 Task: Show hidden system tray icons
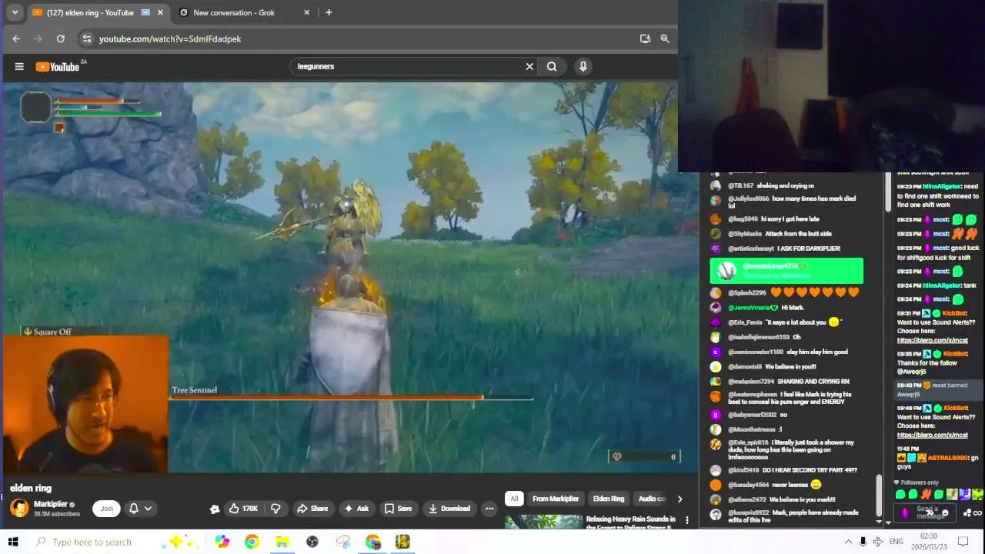point(848,542)
